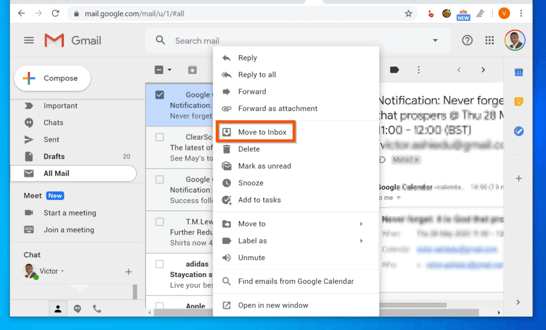546x330 pixels.
Task: Open Google Tasks side panel icon
Action: coord(518,131)
